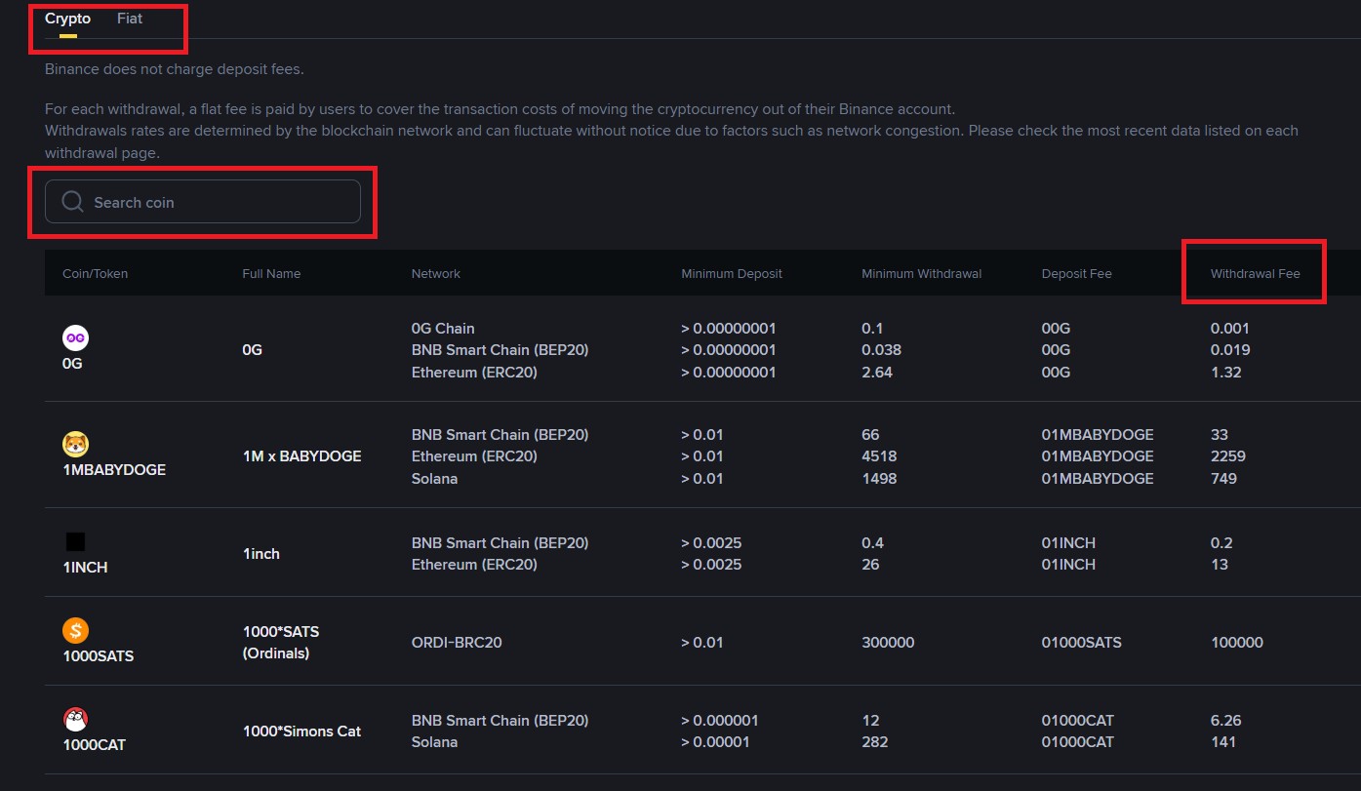1361x791 pixels.
Task: Click withdrawal fee value "0.001"
Action: 1230,329
